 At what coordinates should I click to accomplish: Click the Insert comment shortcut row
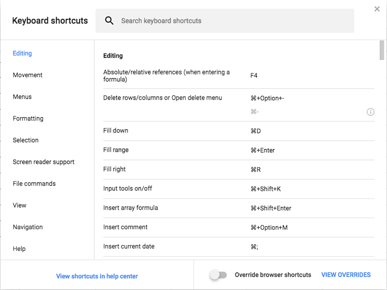click(x=238, y=227)
